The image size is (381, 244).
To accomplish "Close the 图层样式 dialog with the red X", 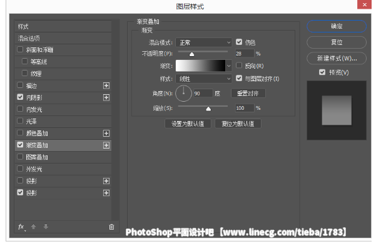I will [365, 4].
